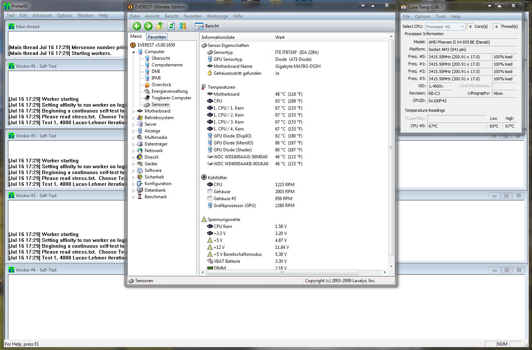Open the Übersicht tree entry

coord(161,58)
